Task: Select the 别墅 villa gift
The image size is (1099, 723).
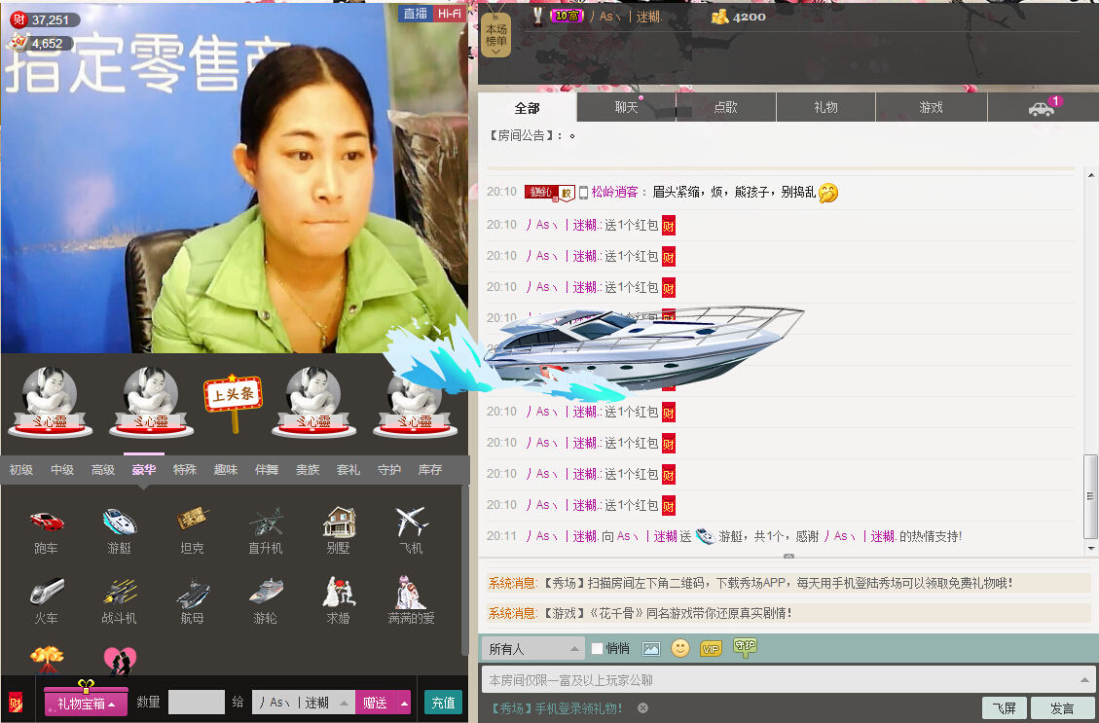Action: (338, 523)
